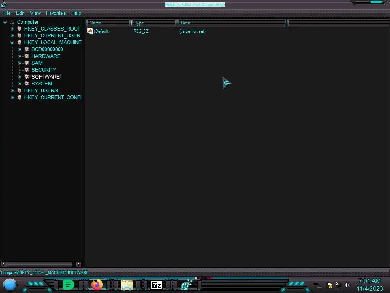Click the SOFTWARE folder icon

coord(26,77)
